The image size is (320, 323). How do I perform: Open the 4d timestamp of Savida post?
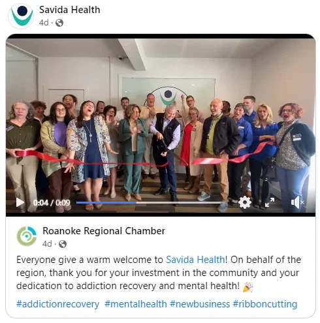44,22
